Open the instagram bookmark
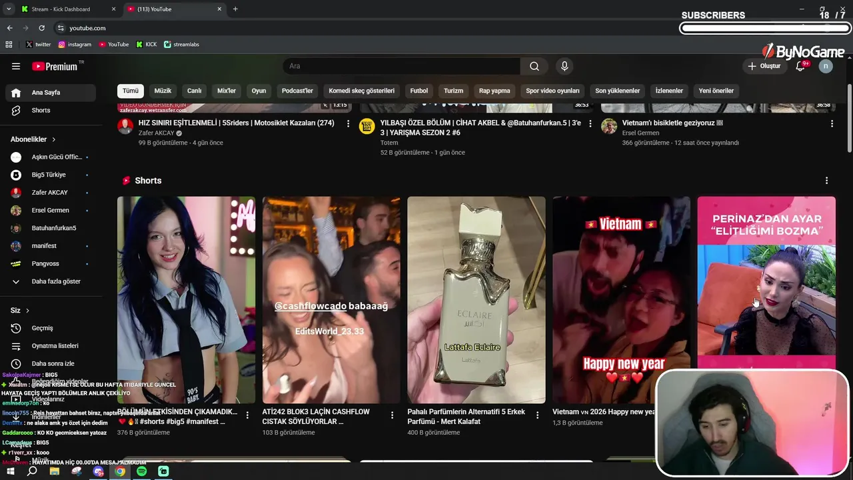Image resolution: width=853 pixels, height=480 pixels. [75, 45]
